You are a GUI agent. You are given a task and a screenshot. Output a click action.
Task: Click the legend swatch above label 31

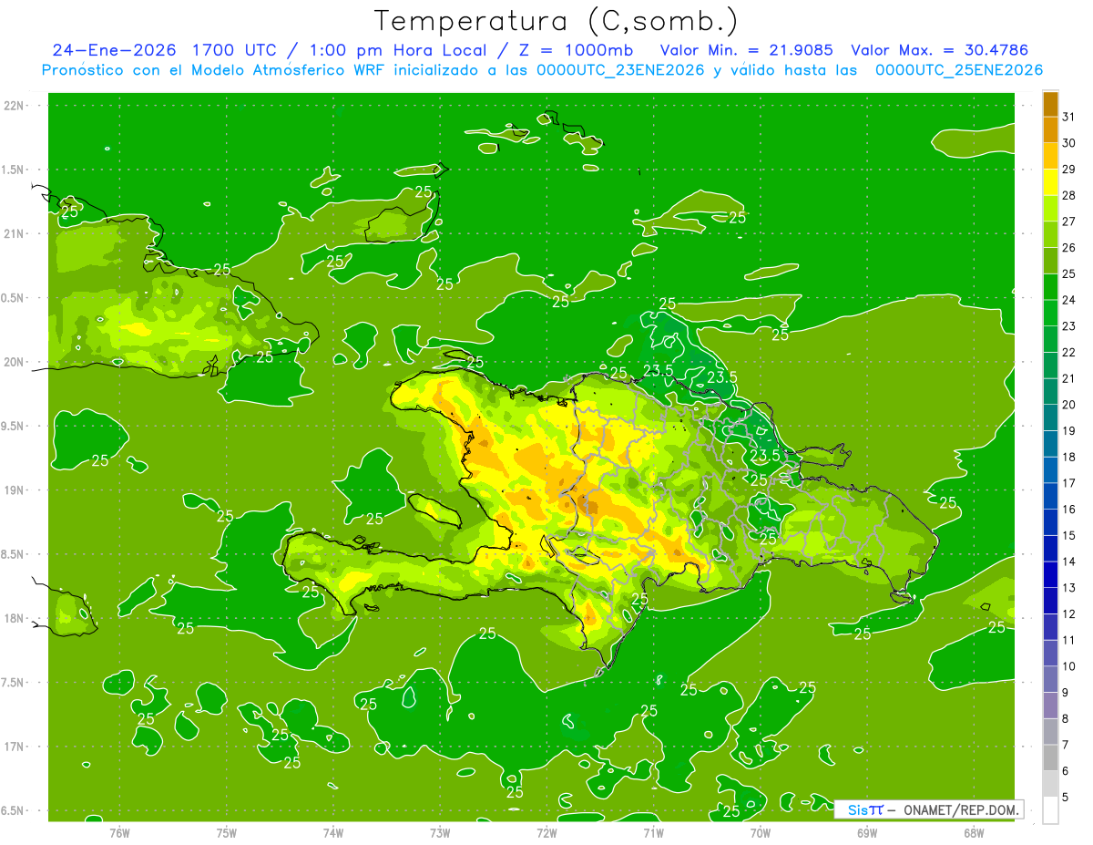[1050, 104]
